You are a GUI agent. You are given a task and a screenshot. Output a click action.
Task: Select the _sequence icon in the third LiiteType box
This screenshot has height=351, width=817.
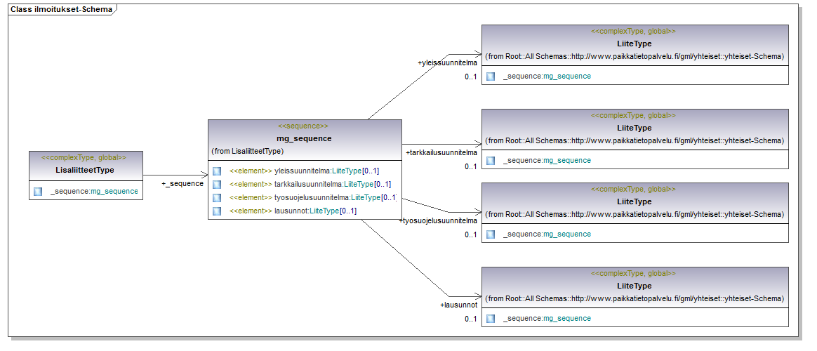491,234
